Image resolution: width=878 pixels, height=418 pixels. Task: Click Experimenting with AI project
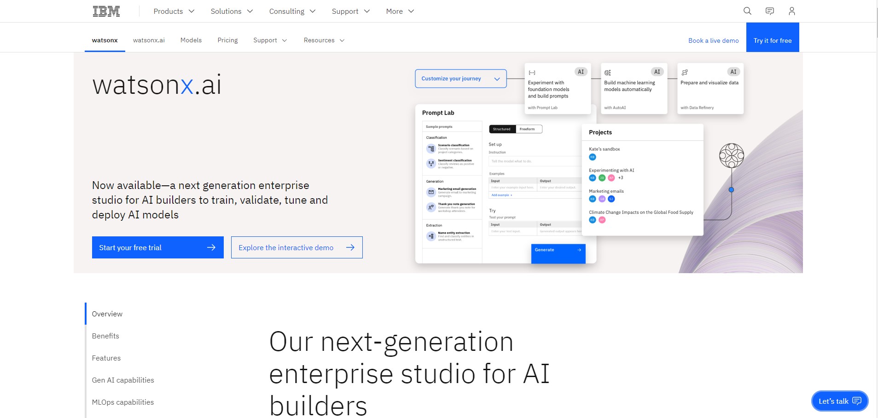tap(611, 170)
